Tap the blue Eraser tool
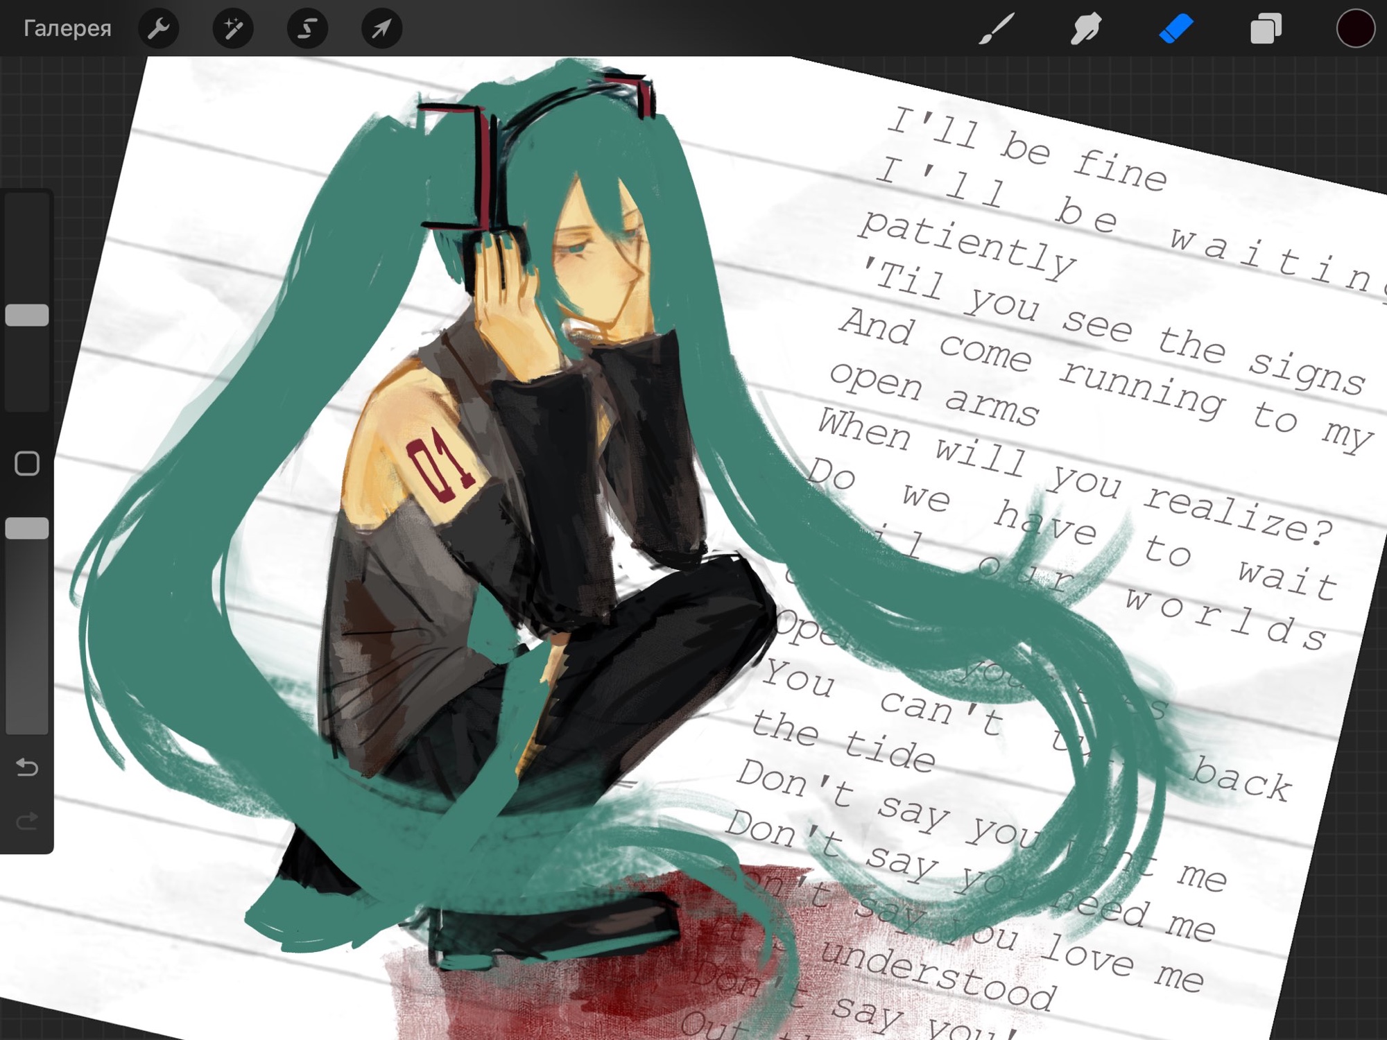This screenshot has width=1387, height=1040. (x=1176, y=28)
